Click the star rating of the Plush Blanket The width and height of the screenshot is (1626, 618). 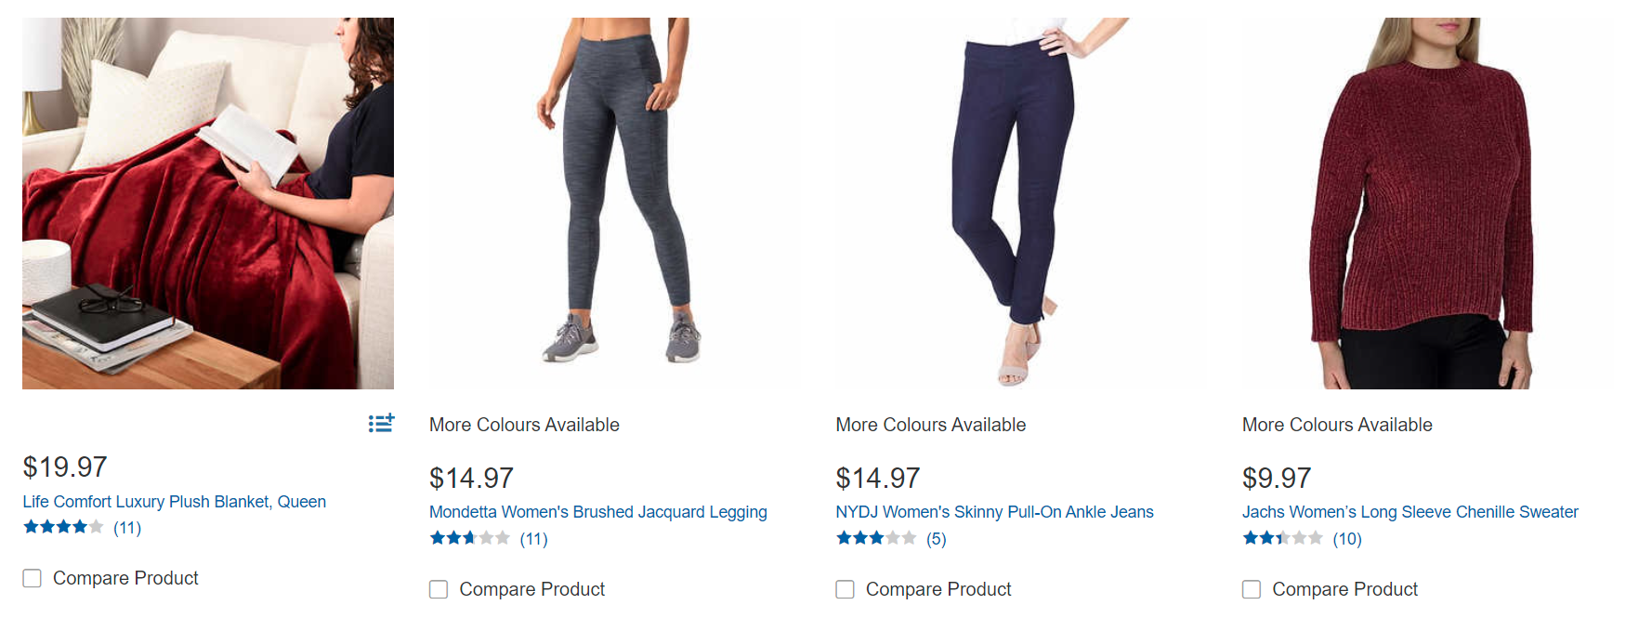click(x=63, y=528)
